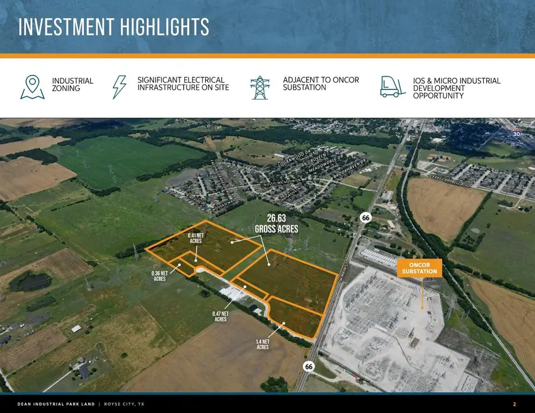Click the lightning bolt electrical infrastructure icon

click(119, 87)
